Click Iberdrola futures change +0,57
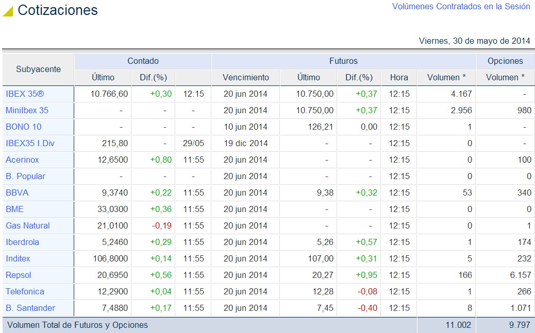 [x=366, y=242]
